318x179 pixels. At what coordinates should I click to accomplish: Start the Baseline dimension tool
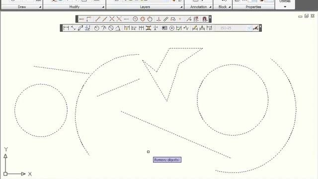[x=134, y=28]
